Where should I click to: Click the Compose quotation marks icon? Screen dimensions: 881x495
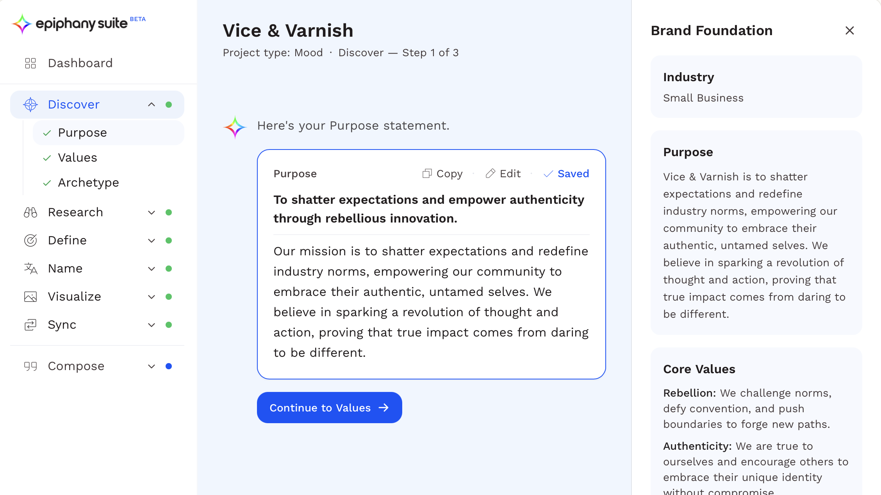click(x=30, y=366)
